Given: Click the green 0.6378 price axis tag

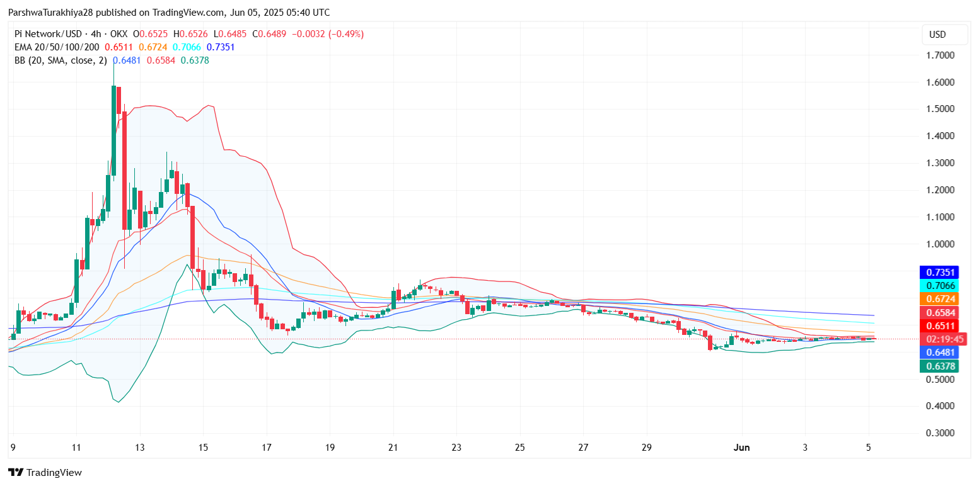Looking at the screenshot, I should pyautogui.click(x=939, y=366).
